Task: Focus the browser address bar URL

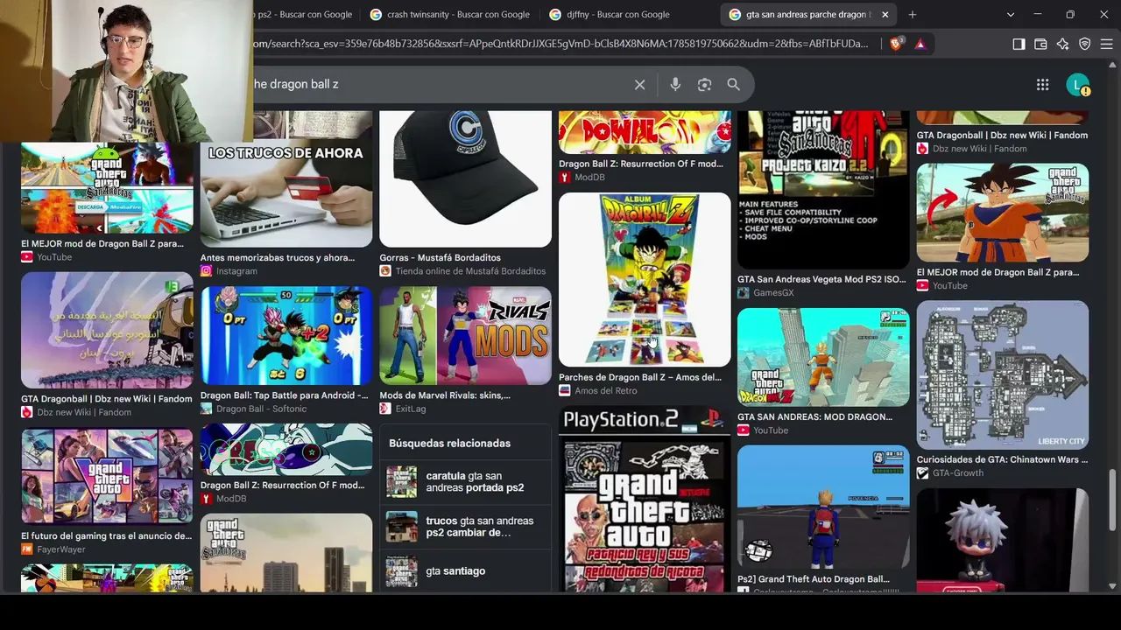Action: pyautogui.click(x=560, y=44)
